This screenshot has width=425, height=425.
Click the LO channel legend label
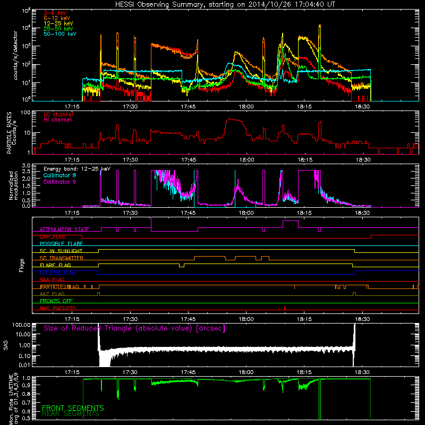click(58, 114)
